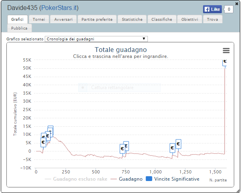Screen dimensions: 241x193
Task: Expand the Cronologia dei guadagni dropdown
Action: pos(96,39)
